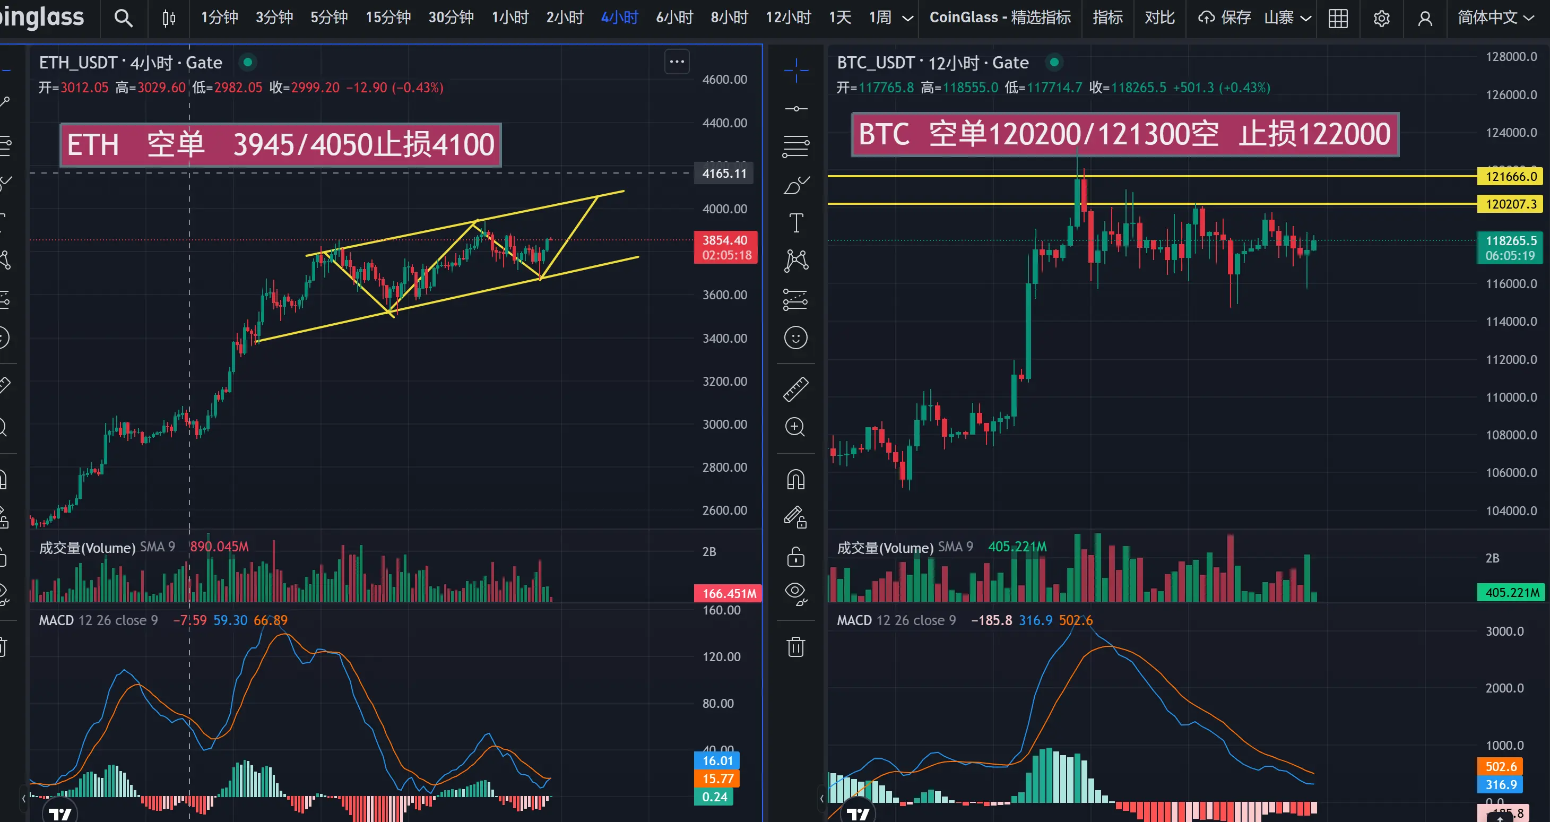Collapse the BTC pane left arrow
Image resolution: width=1550 pixels, height=822 pixels.
(x=821, y=799)
